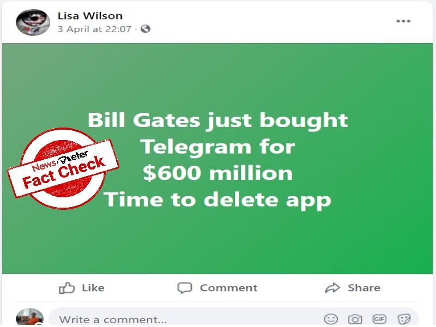Click the green Bill Gates Telegram post image
Screen dimensions: 436x327
(x=217, y=159)
